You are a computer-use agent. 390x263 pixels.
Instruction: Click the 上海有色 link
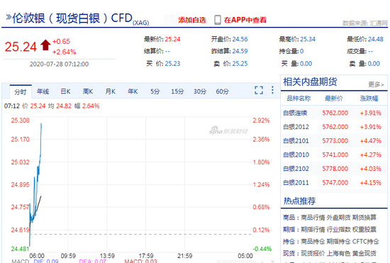click(338, 253)
